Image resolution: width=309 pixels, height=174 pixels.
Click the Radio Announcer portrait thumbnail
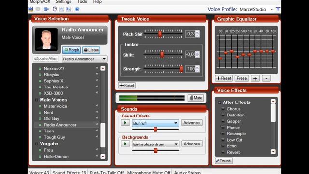[46, 40]
